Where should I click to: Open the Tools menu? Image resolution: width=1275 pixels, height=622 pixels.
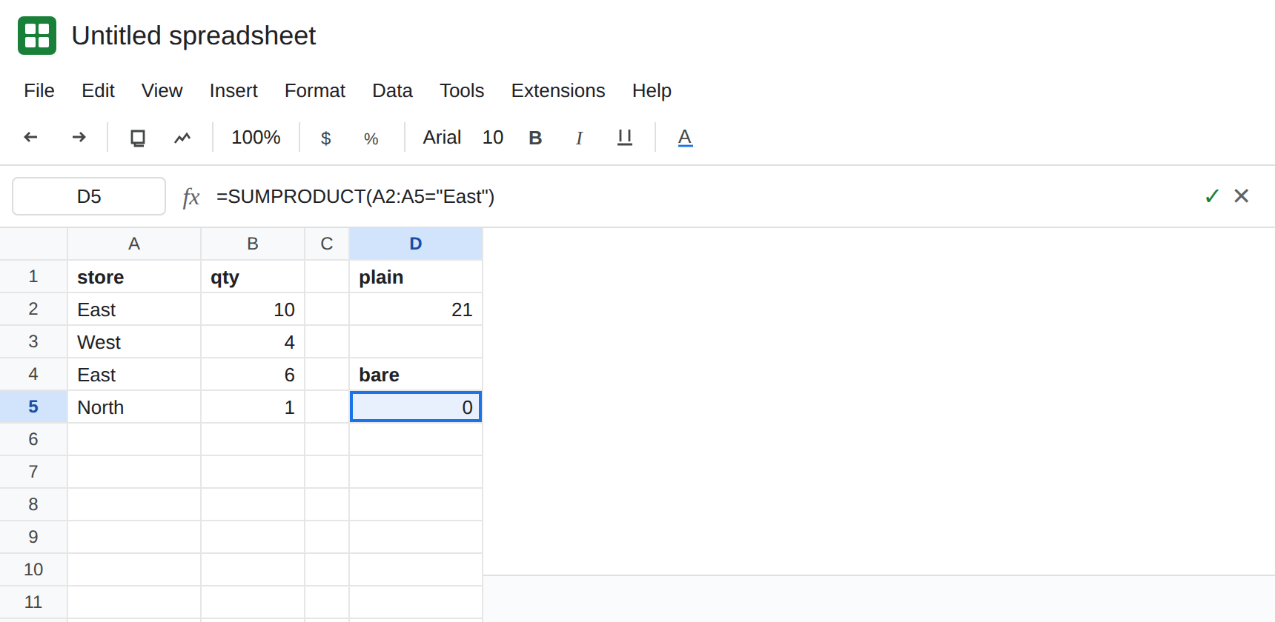coord(462,90)
